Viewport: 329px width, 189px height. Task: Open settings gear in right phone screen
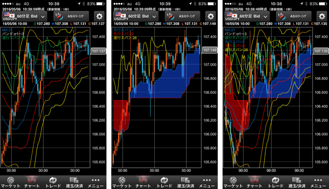(322, 16)
